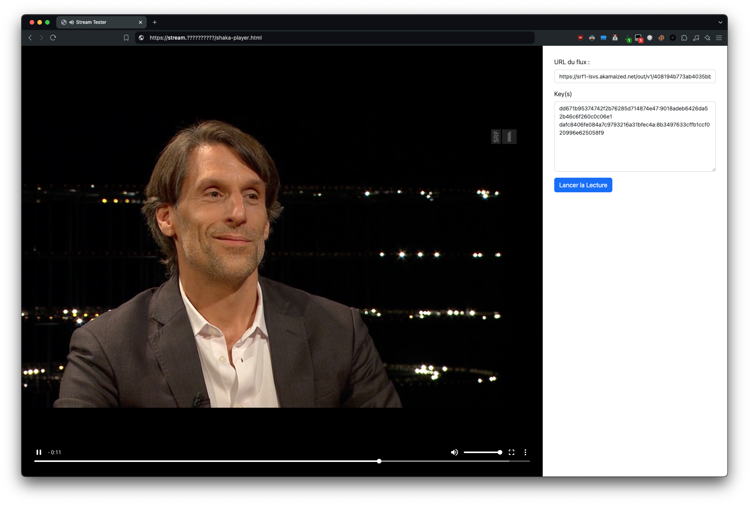Image resolution: width=749 pixels, height=505 pixels.
Task: Open a new tab with the plus button
Action: (x=155, y=22)
